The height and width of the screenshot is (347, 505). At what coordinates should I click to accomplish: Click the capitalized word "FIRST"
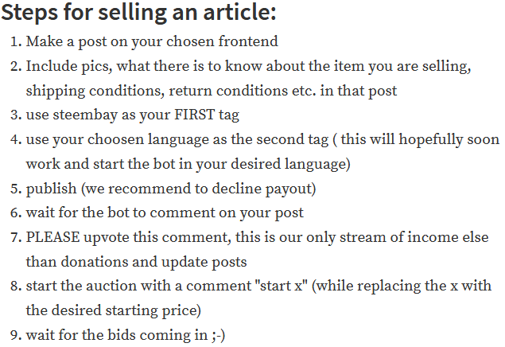click(193, 115)
